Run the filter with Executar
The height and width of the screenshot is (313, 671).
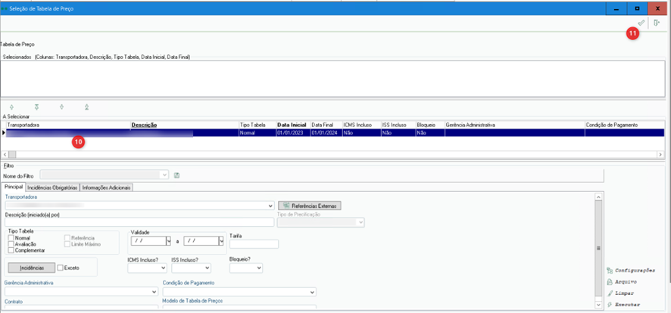[623, 305]
